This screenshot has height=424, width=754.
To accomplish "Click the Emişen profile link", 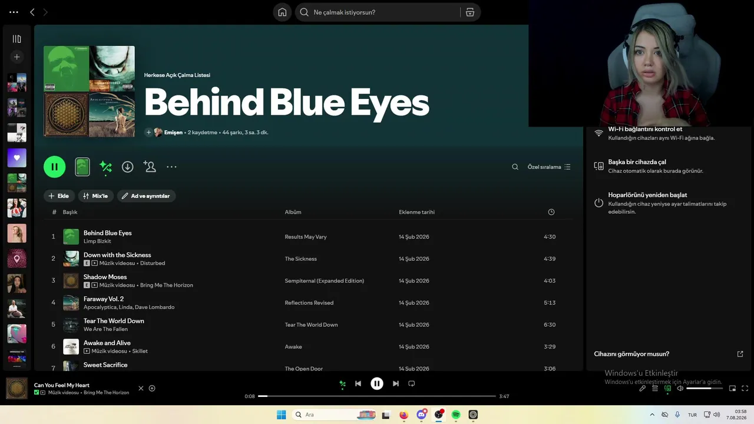I will click(x=173, y=132).
